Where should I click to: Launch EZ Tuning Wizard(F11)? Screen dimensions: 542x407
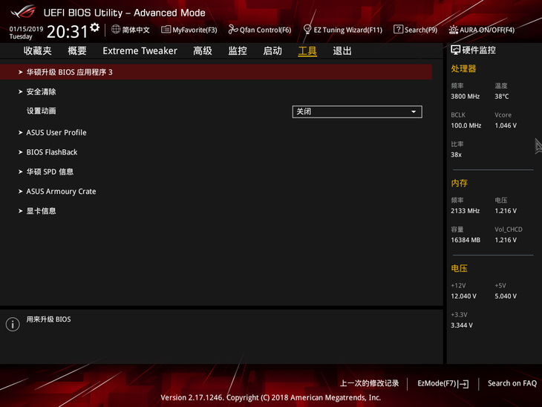tap(343, 30)
